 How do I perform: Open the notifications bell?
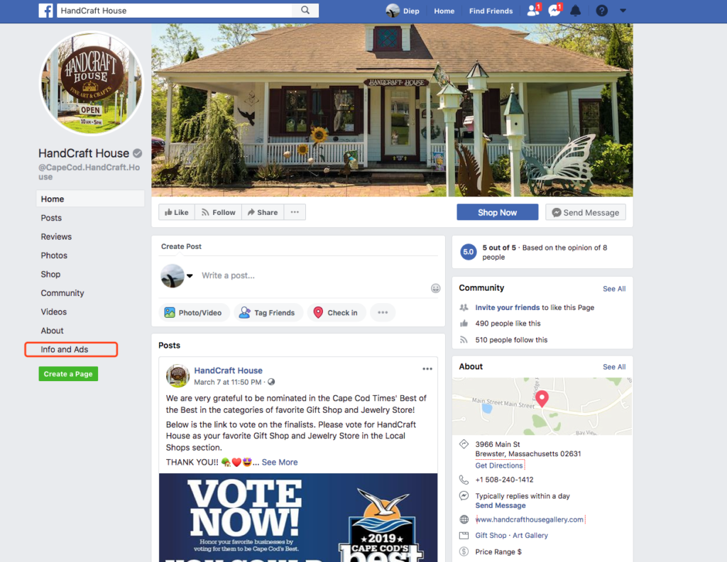point(575,11)
